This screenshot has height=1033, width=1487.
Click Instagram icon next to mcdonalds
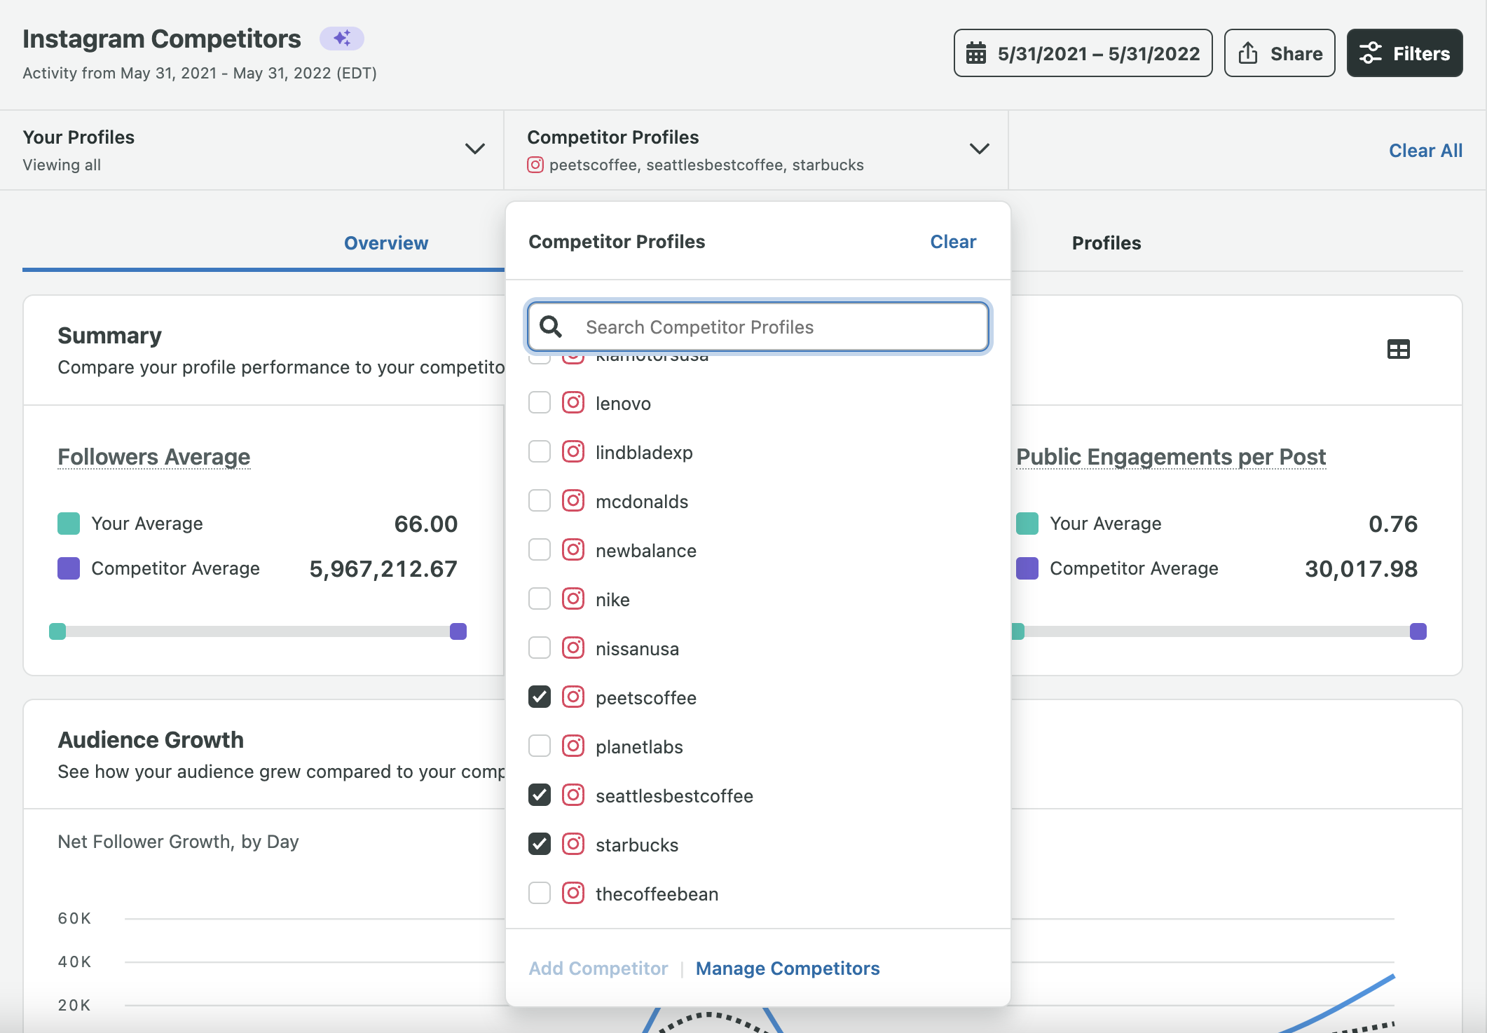click(x=573, y=501)
